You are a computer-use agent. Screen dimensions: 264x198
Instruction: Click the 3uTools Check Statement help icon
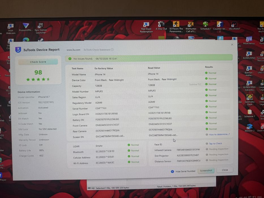112,50
